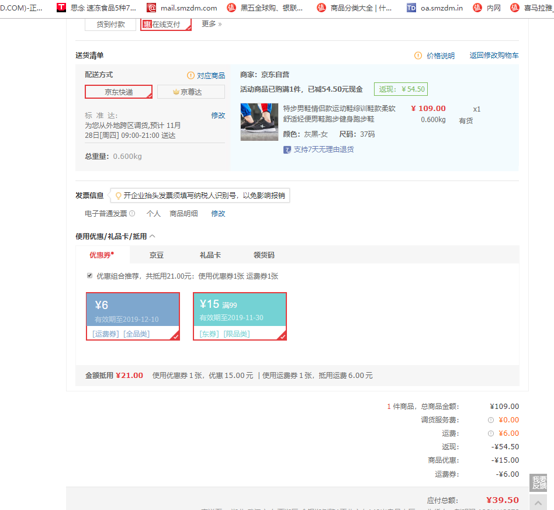Click the 我要反馈 feedback button
554x510 pixels.
point(538,483)
